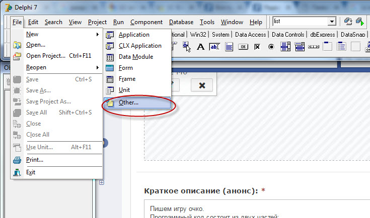
Task: Choose Data Module menu entry
Action: click(x=137, y=57)
